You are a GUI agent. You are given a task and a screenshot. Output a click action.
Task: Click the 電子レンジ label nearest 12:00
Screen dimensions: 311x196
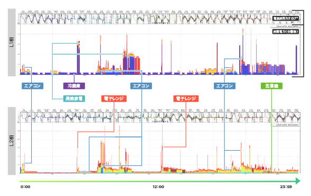pyautogui.click(x=186, y=99)
